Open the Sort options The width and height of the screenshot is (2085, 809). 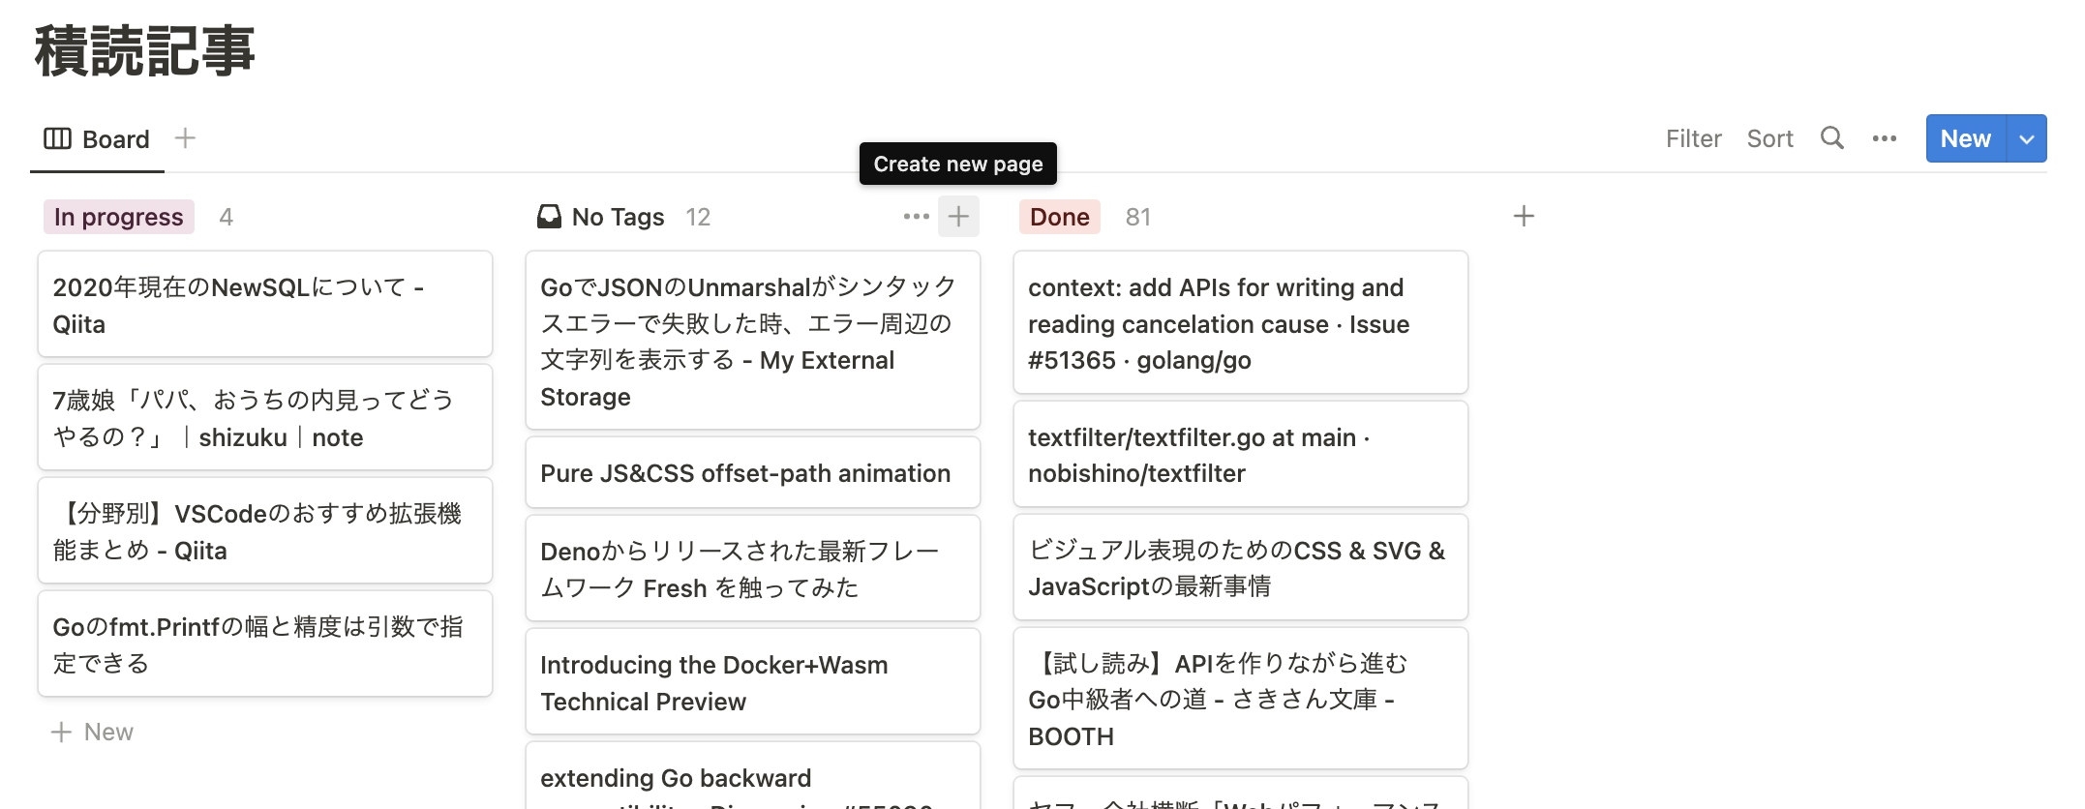tap(1769, 138)
